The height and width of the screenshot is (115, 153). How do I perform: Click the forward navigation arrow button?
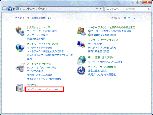coord(10,9)
